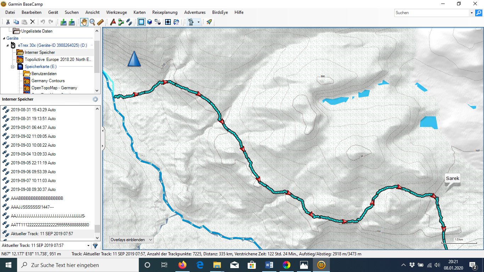This screenshot has width=484, height=272.
Task: Click the Paste clipboard icon
Action: pyautogui.click(x=24, y=22)
